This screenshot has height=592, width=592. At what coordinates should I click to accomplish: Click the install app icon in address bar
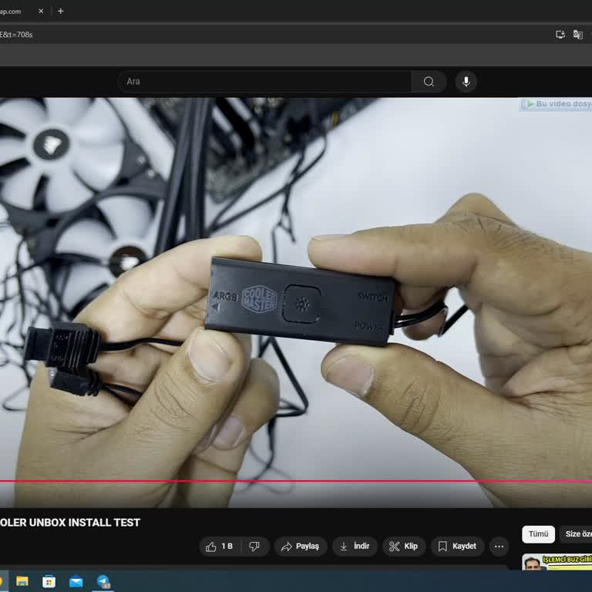point(560,35)
